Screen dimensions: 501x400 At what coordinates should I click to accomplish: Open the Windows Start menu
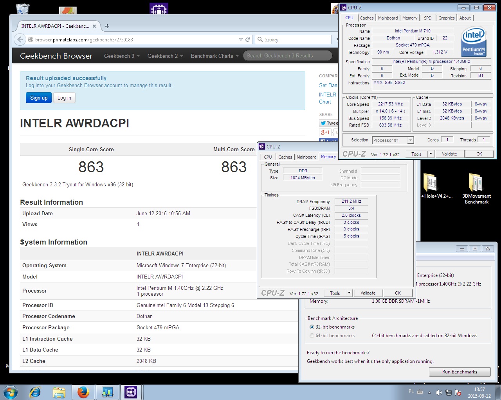10,392
